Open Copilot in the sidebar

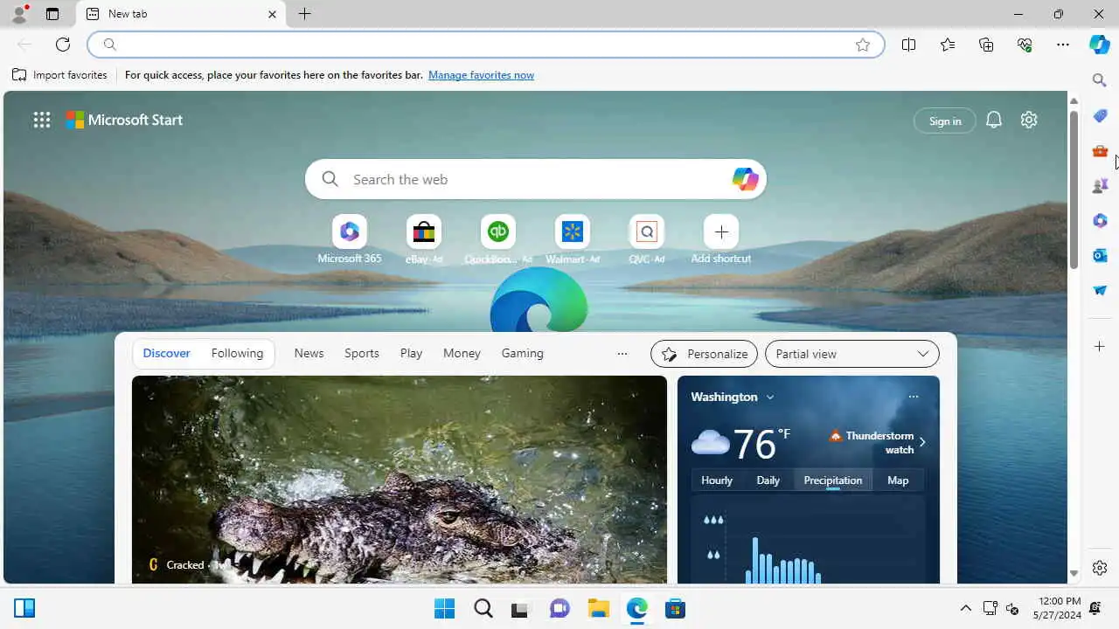pyautogui.click(x=1100, y=45)
